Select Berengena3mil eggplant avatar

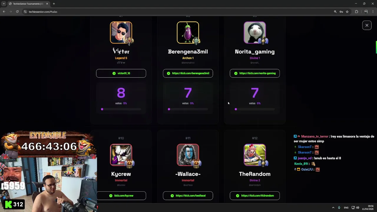[188, 32]
